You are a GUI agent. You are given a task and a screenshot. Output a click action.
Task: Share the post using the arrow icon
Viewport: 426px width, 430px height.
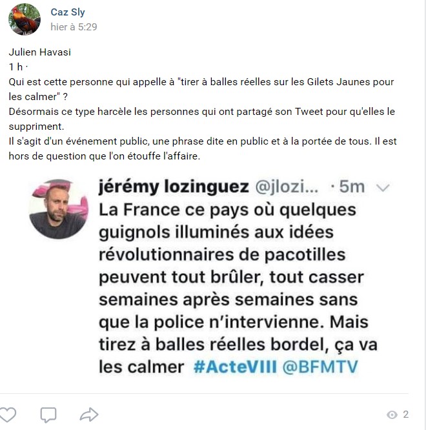point(89,415)
